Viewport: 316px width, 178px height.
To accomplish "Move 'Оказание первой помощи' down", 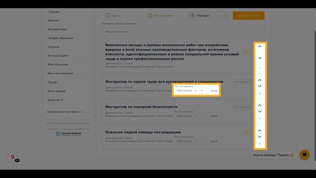I will click(260, 136).
